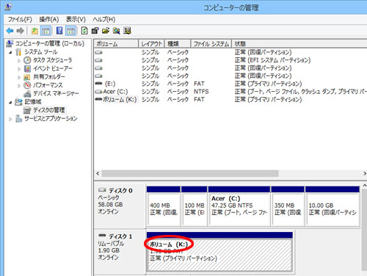
Task: Select the ディスクの管理 tree item
Action: coord(44,110)
